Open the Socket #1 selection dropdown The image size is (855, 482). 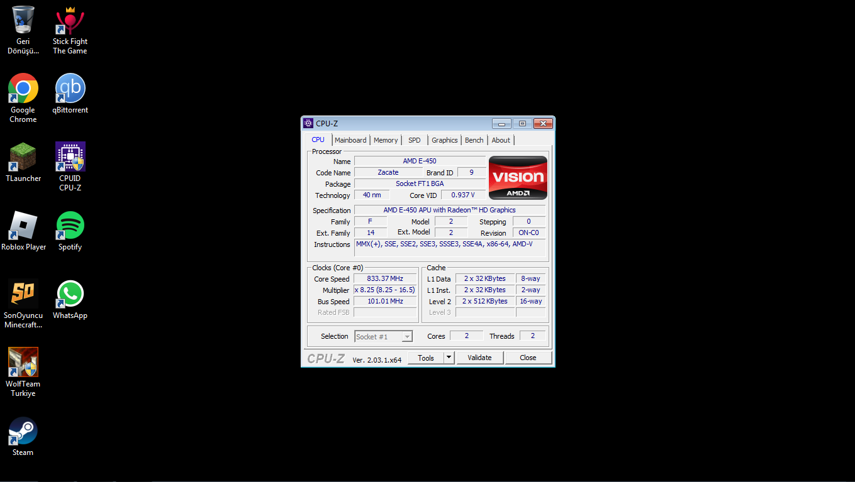pyautogui.click(x=384, y=337)
